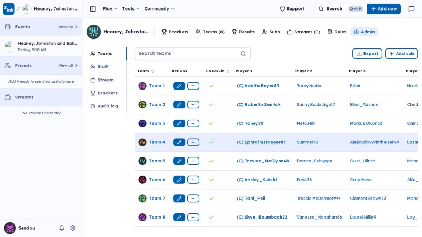Click the Add sub button
The width and height of the screenshot is (422, 237).
[401, 54]
